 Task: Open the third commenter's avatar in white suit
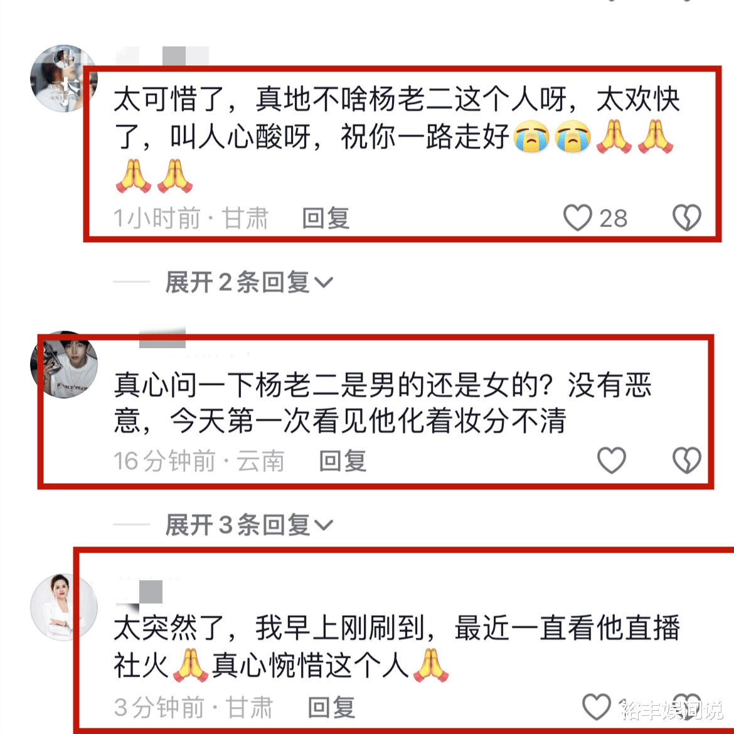[63, 607]
